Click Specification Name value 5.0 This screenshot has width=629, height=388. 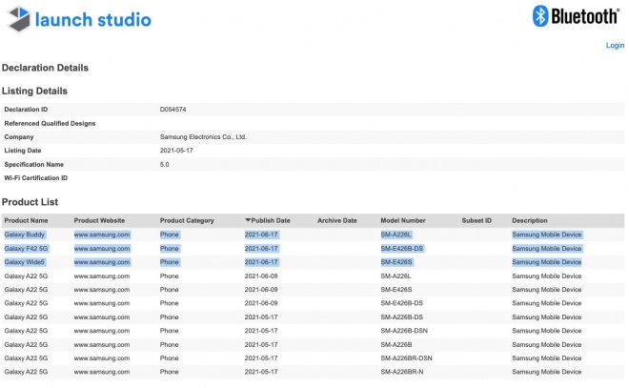pyautogui.click(x=164, y=165)
